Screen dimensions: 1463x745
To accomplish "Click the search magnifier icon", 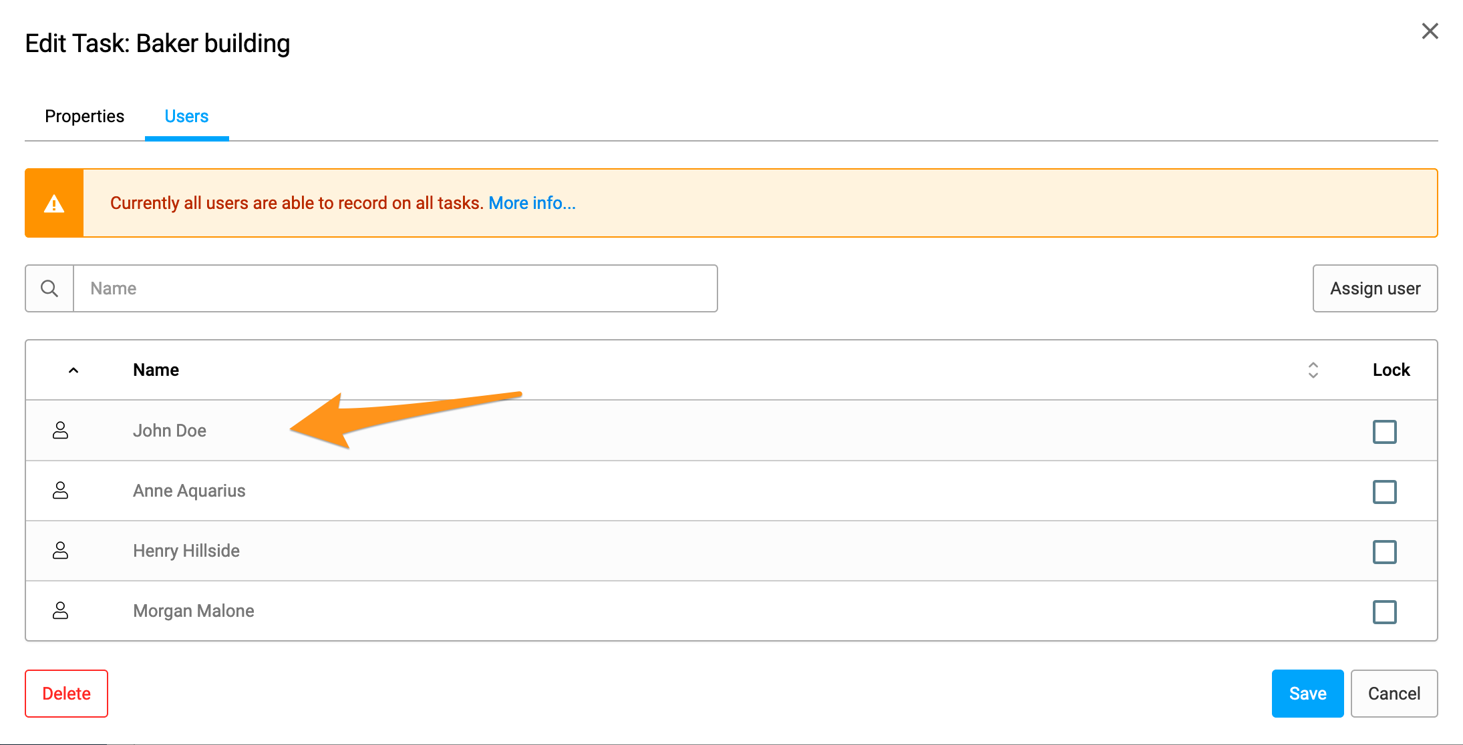I will (49, 288).
